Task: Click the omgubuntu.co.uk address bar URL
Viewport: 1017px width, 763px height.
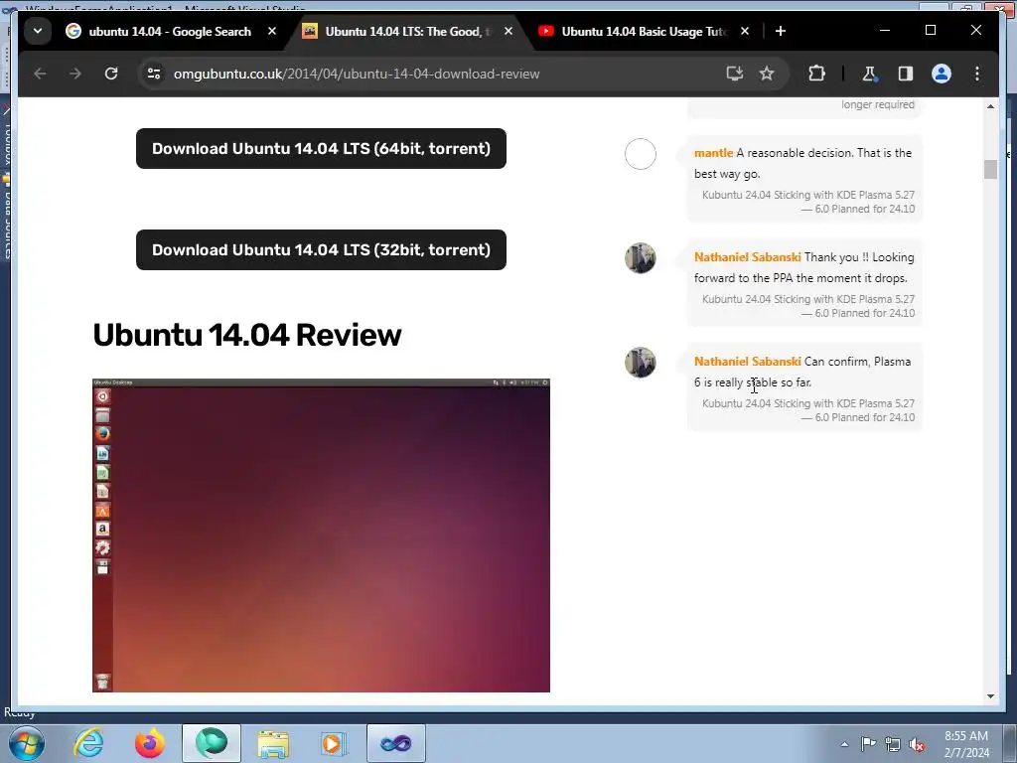Action: [x=357, y=74]
